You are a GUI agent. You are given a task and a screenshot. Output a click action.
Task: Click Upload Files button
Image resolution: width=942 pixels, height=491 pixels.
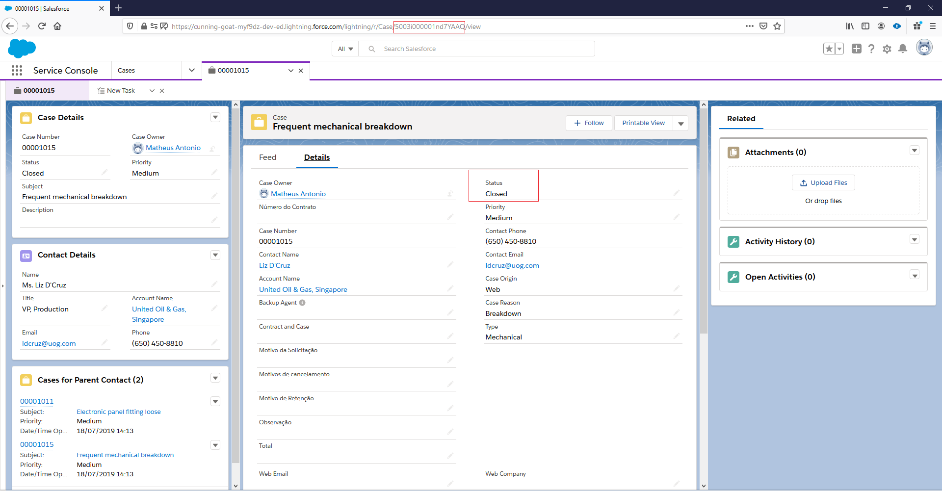pos(823,183)
